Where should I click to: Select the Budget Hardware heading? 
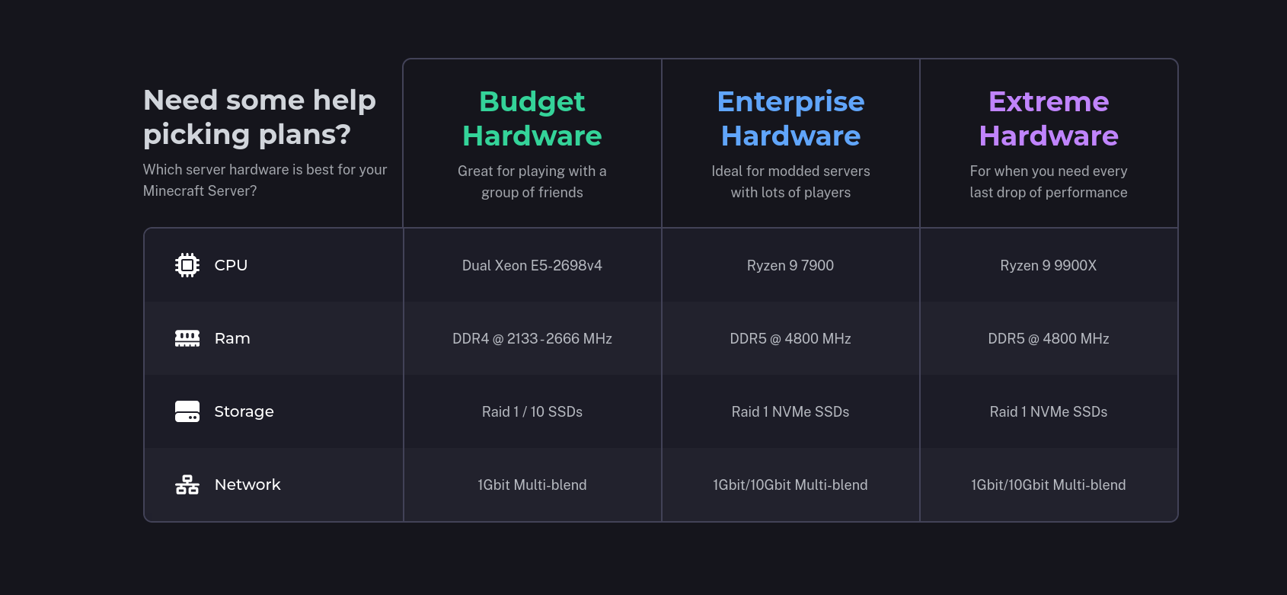532,118
